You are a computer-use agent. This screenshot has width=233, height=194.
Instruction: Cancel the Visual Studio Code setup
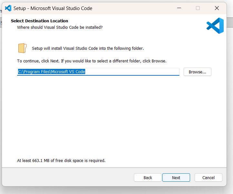pyautogui.click(x=208, y=178)
